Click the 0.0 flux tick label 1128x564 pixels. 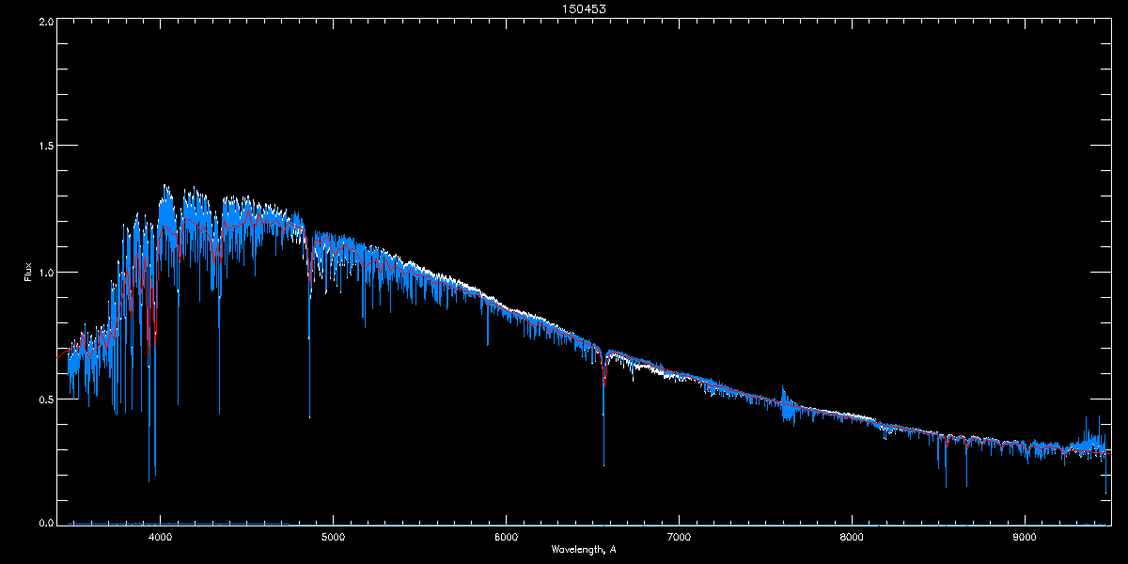[46, 522]
